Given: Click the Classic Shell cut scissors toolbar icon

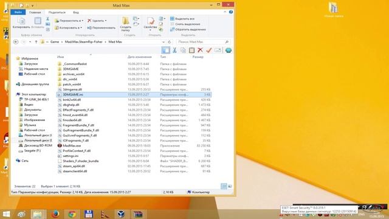Looking at the screenshot, I should (x=174, y=50).
